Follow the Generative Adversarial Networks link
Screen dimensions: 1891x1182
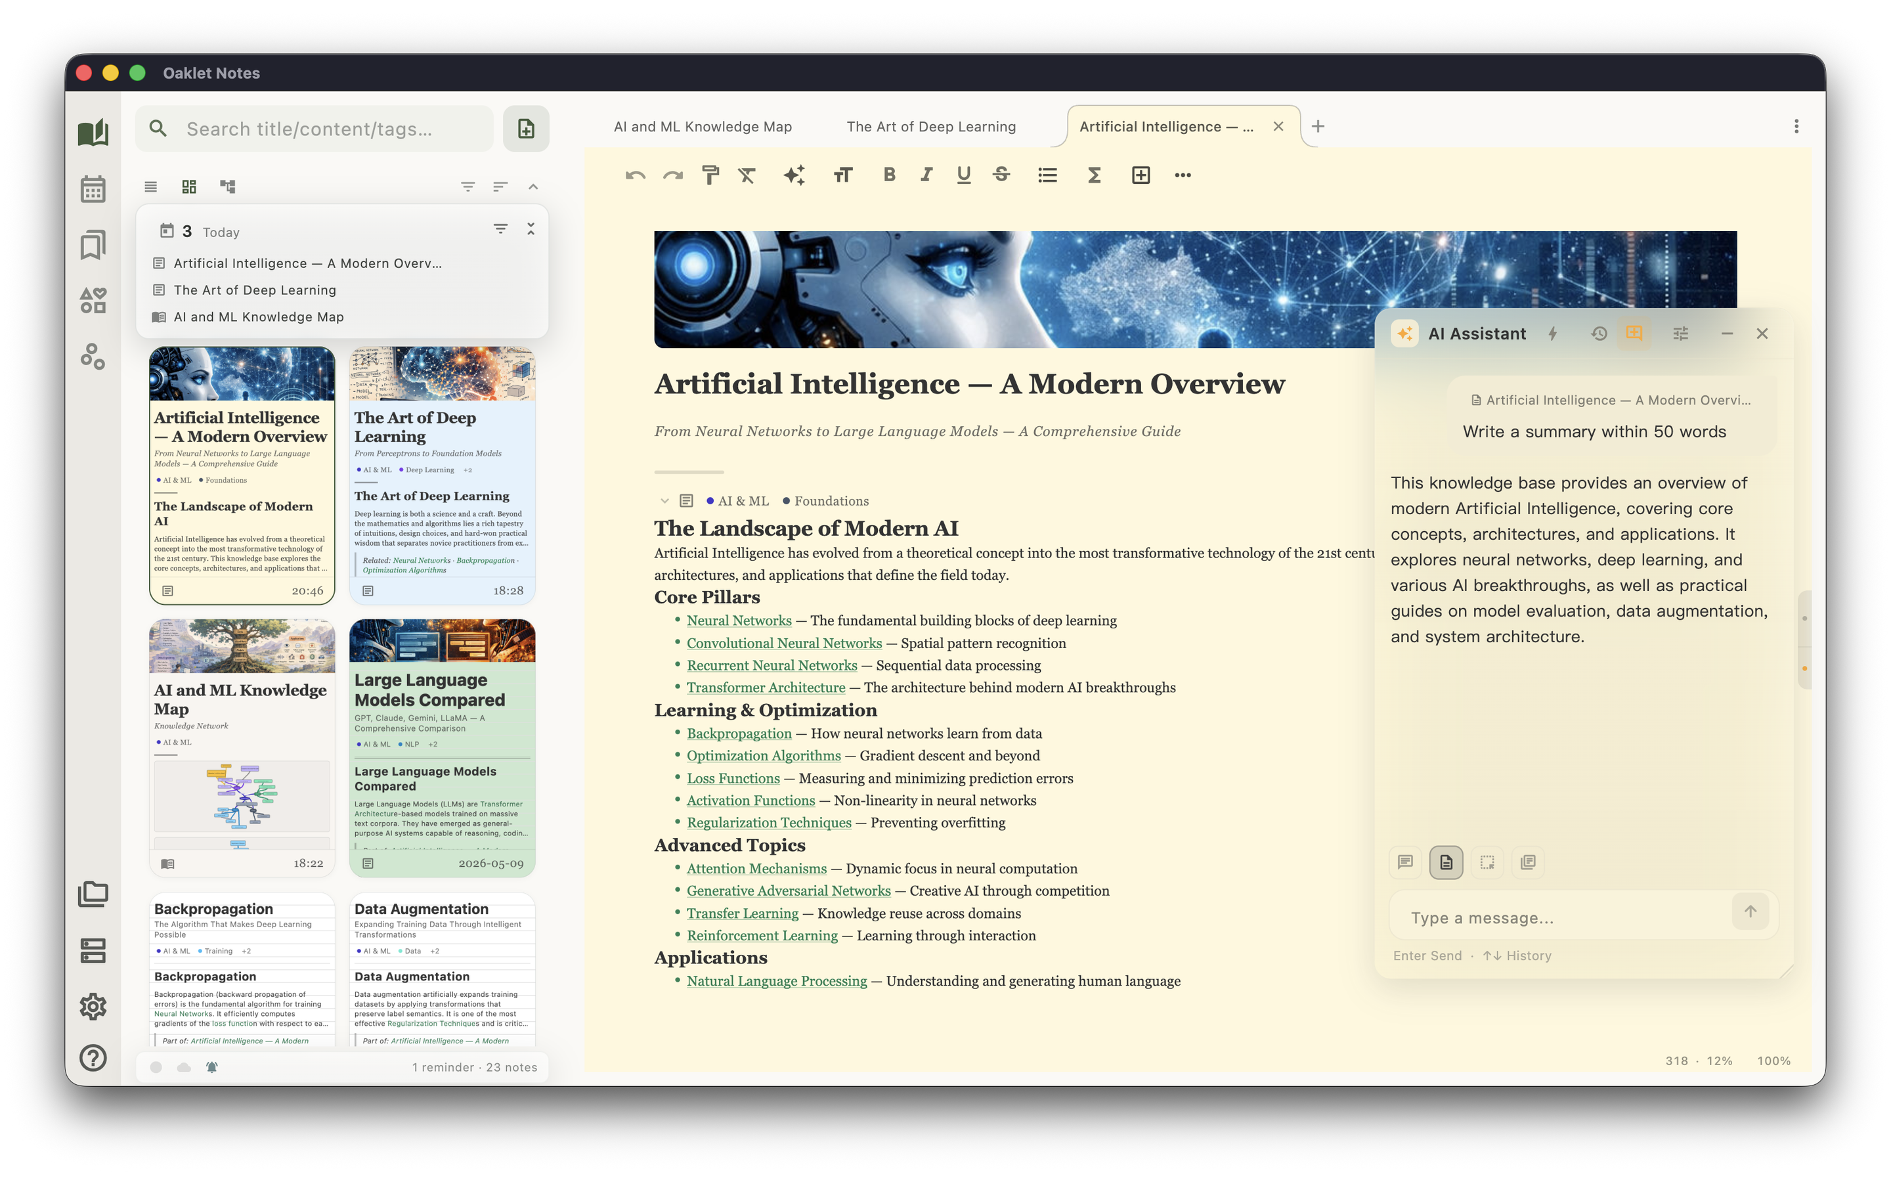(x=788, y=890)
